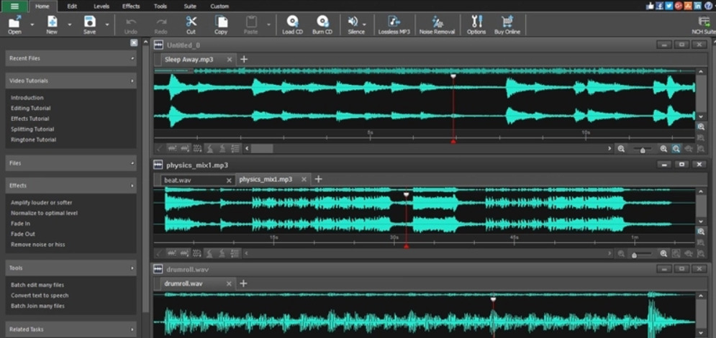Image resolution: width=716 pixels, height=338 pixels.
Task: Expand the Open button dropdown arrow
Action: [32, 24]
